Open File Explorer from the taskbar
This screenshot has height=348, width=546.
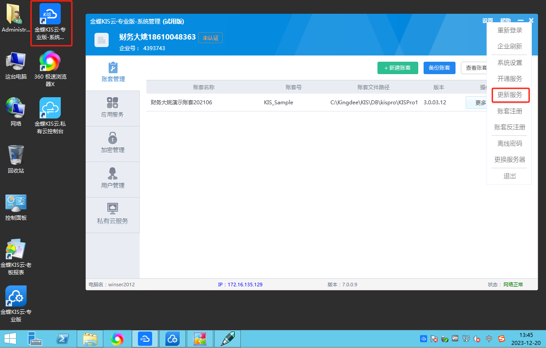coord(90,339)
